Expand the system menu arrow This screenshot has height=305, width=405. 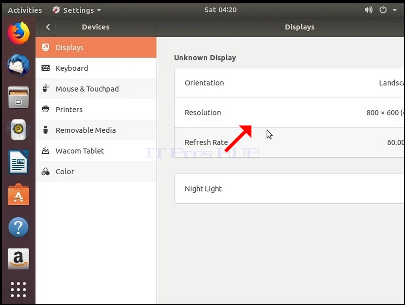[394, 10]
